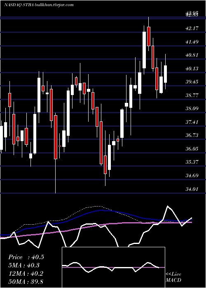The width and height of the screenshot is (206, 288).
Task: Click the 39.45 price axis label
Action: tap(192, 82)
